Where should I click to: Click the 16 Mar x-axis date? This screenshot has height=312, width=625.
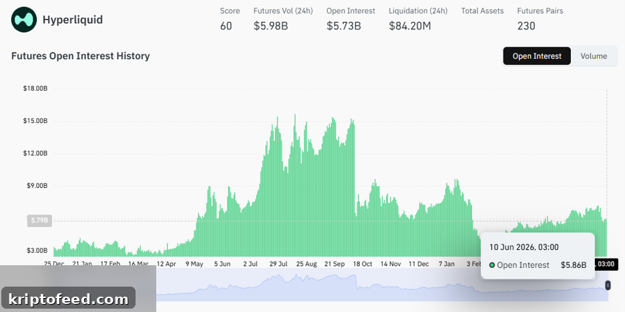[138, 264]
